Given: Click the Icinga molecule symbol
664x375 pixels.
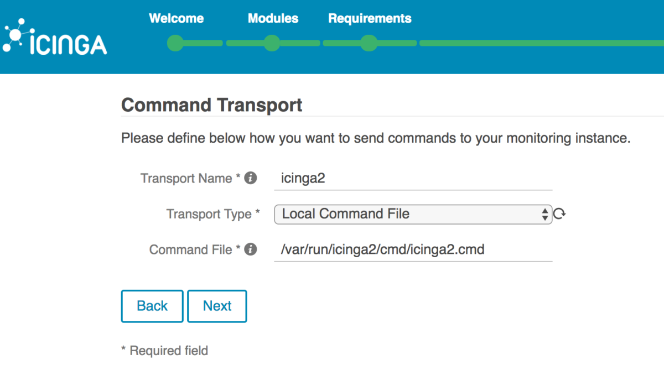Looking at the screenshot, I should [x=15, y=34].
